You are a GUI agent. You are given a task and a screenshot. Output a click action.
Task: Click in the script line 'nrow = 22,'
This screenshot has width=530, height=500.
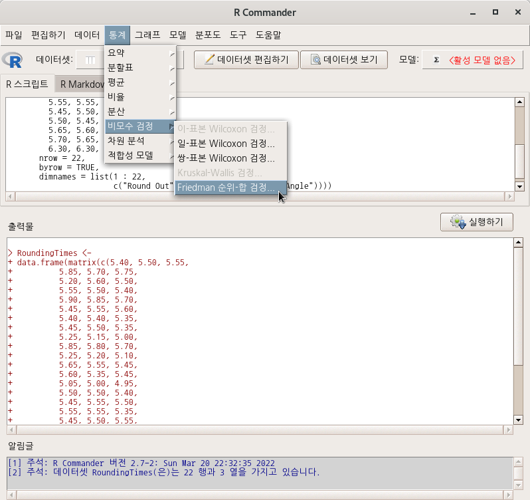pos(62,158)
